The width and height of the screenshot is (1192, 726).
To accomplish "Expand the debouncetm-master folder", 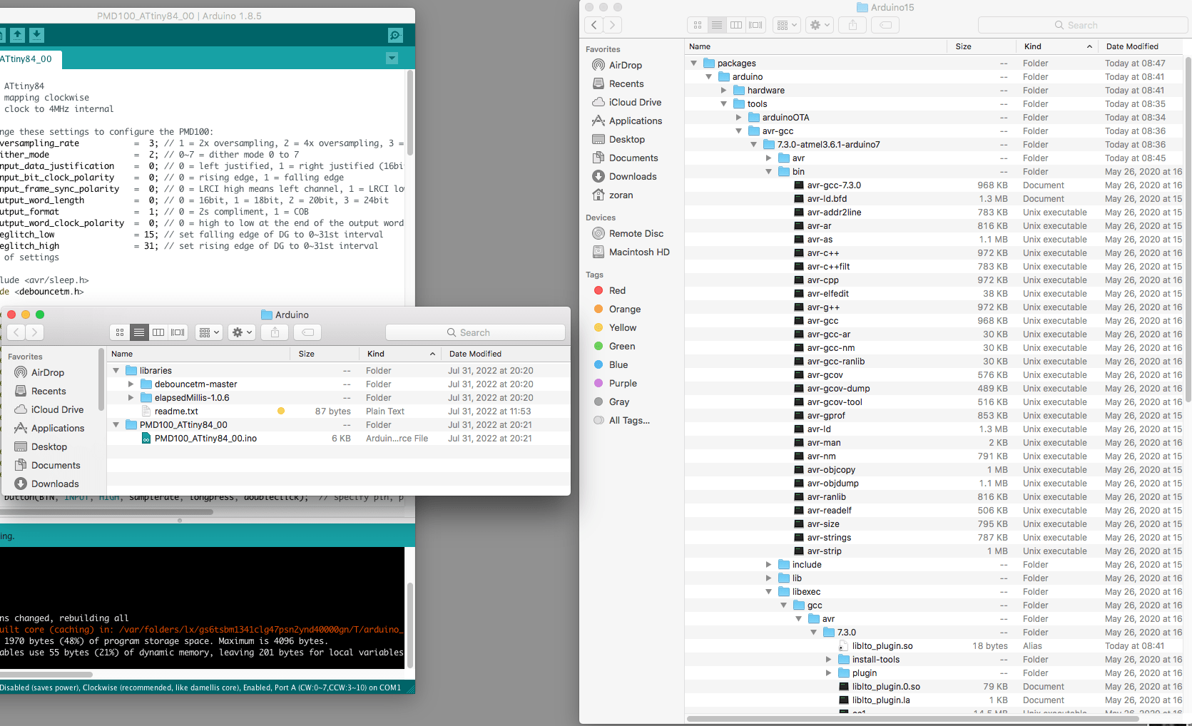I will pyautogui.click(x=131, y=384).
